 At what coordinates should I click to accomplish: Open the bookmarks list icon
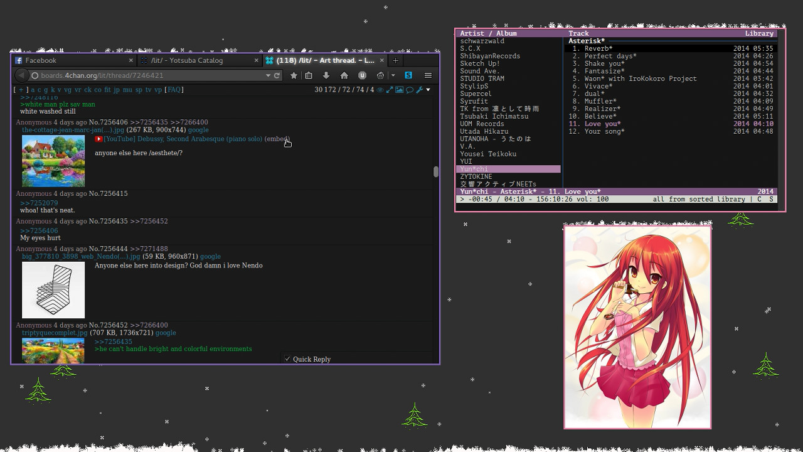[x=309, y=75]
